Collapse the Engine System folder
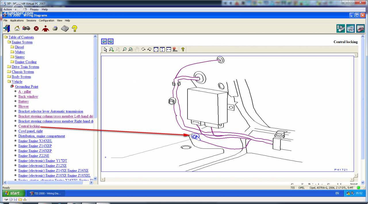Image resolution: width=368 pixels, height=204 pixels. coord(9,42)
